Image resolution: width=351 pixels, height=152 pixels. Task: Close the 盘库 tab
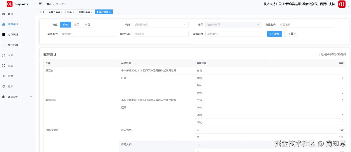click(73, 12)
